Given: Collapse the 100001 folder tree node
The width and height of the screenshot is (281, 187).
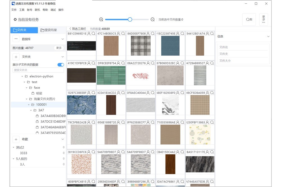Looking at the screenshot, I should (x=29, y=105).
